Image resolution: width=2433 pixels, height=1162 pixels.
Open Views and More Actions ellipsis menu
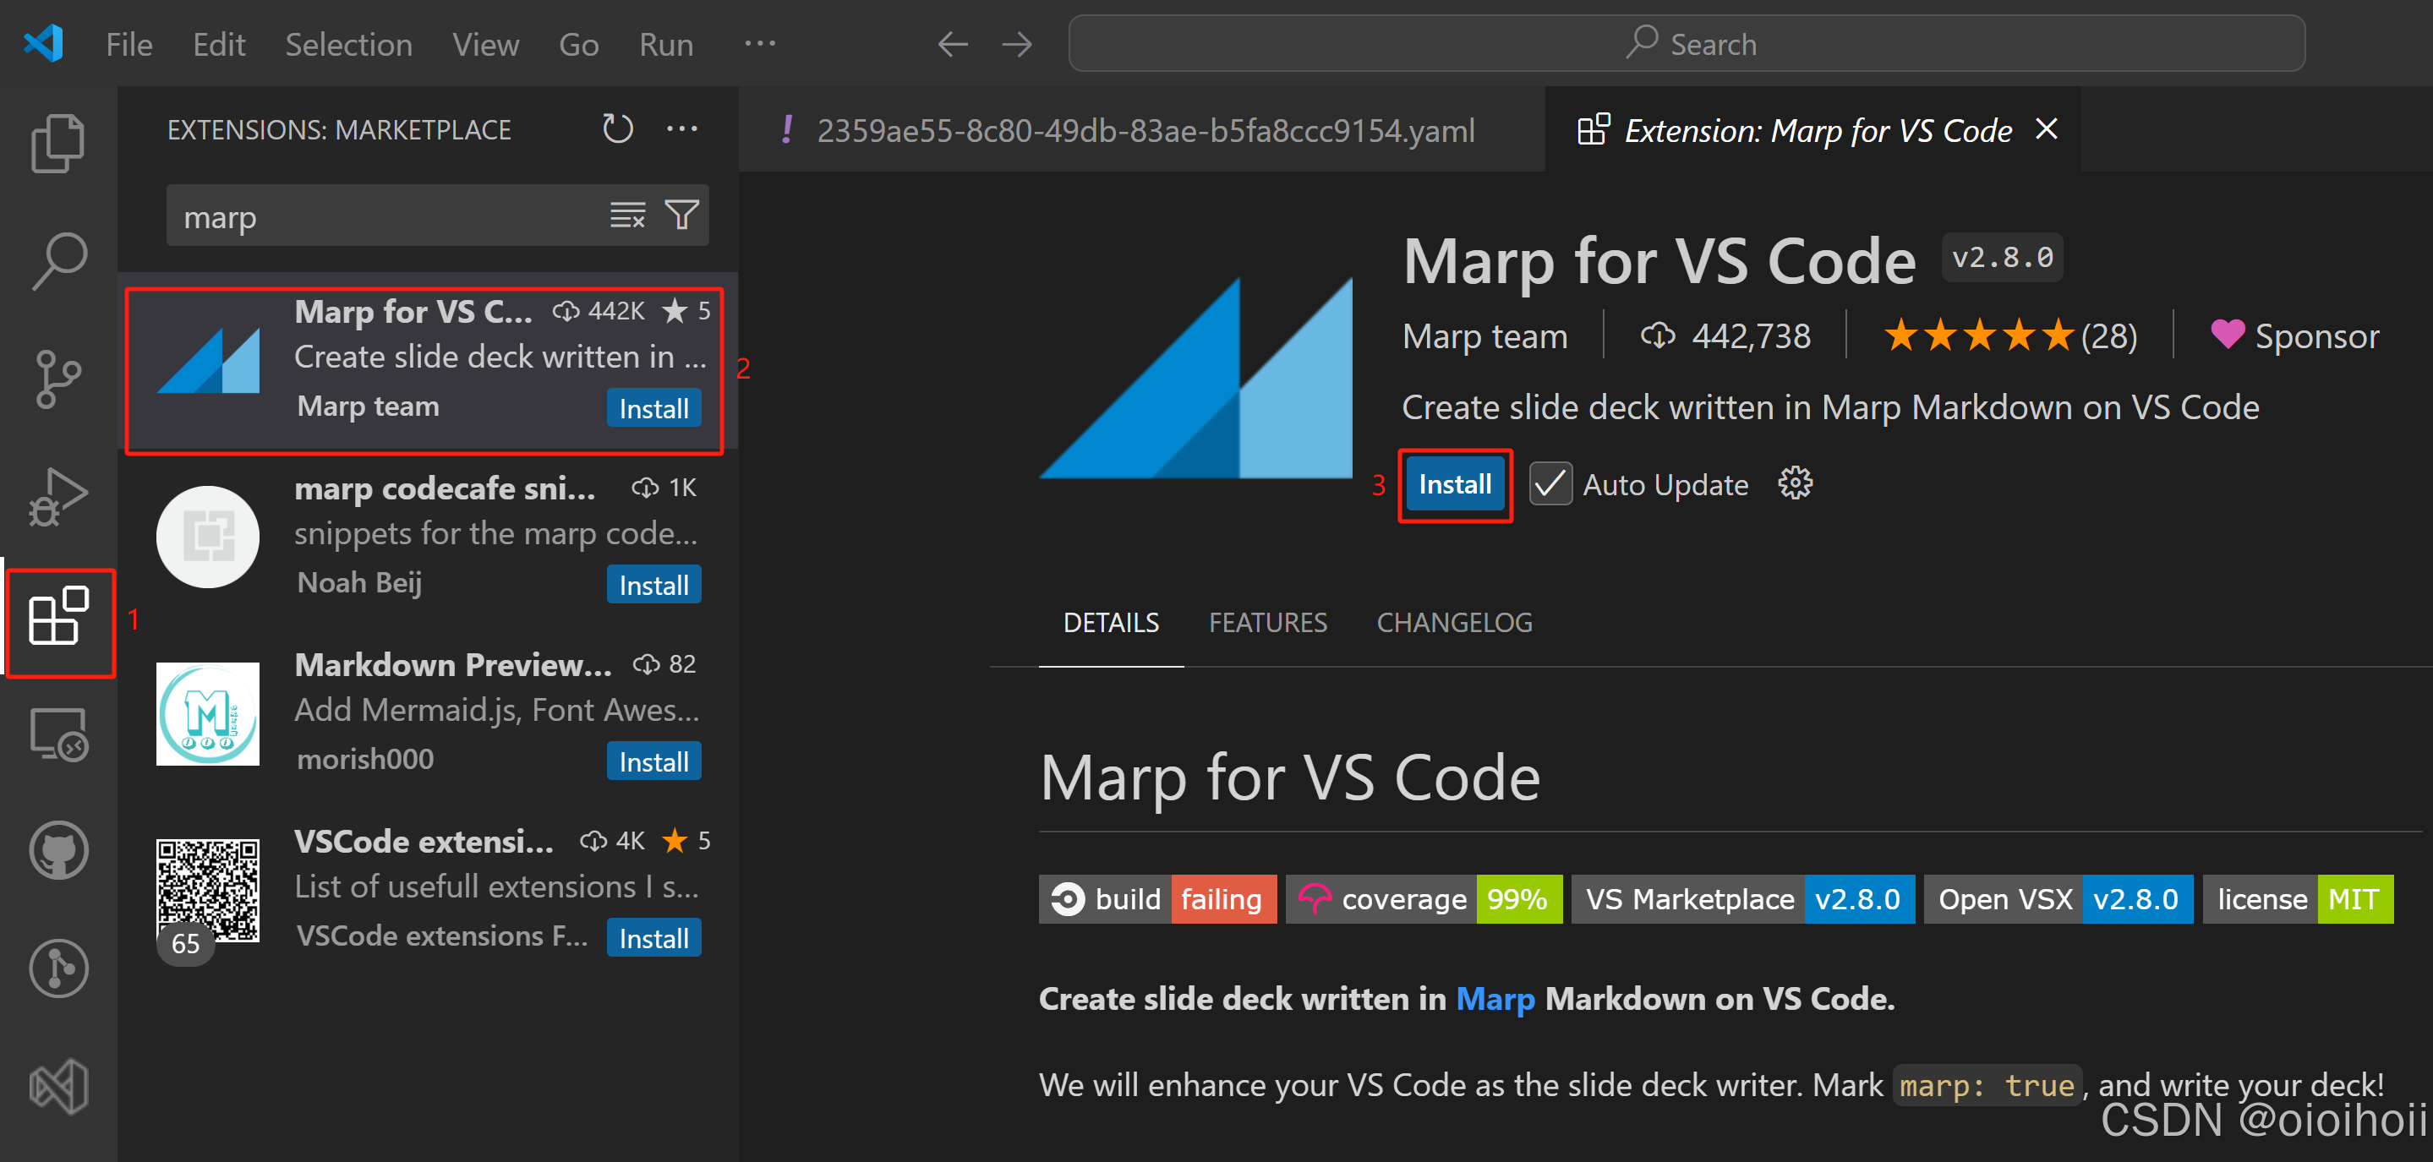[x=682, y=128]
